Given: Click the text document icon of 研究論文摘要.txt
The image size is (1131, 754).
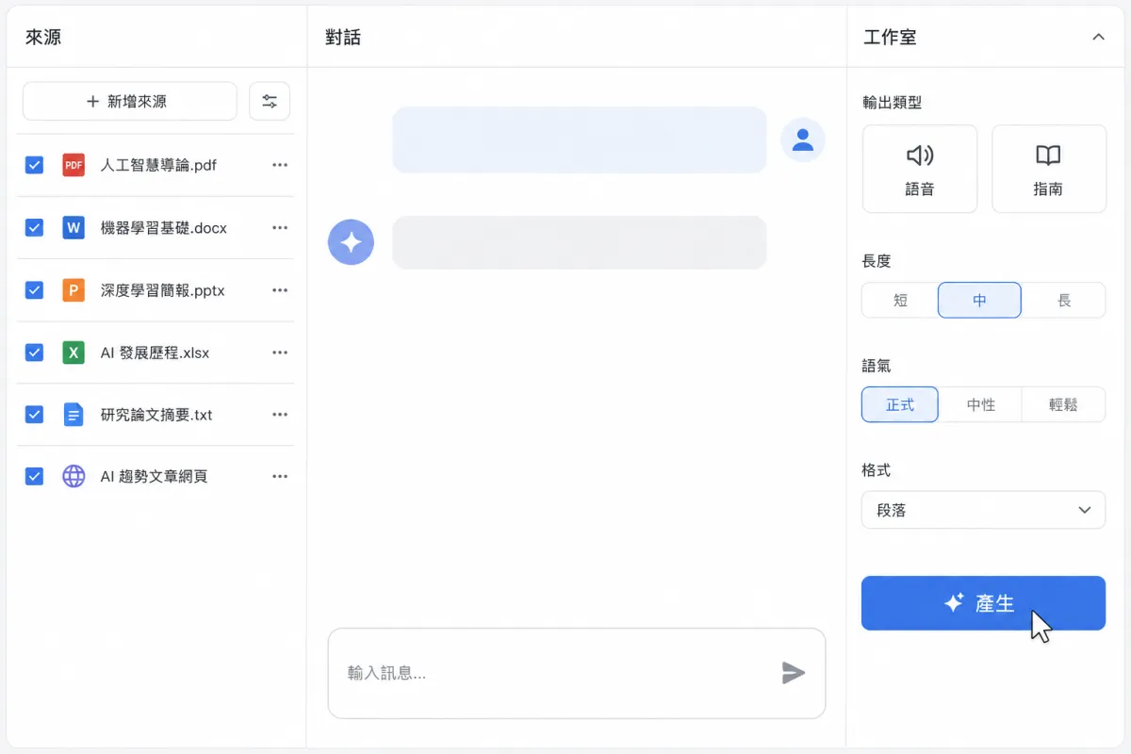Looking at the screenshot, I should (74, 415).
